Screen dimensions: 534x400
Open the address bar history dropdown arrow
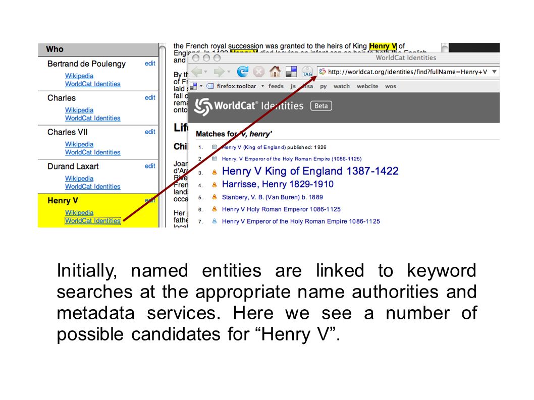[x=494, y=72]
